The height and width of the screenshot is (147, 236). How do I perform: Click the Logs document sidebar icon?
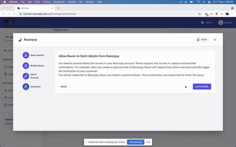[x=6, y=74]
